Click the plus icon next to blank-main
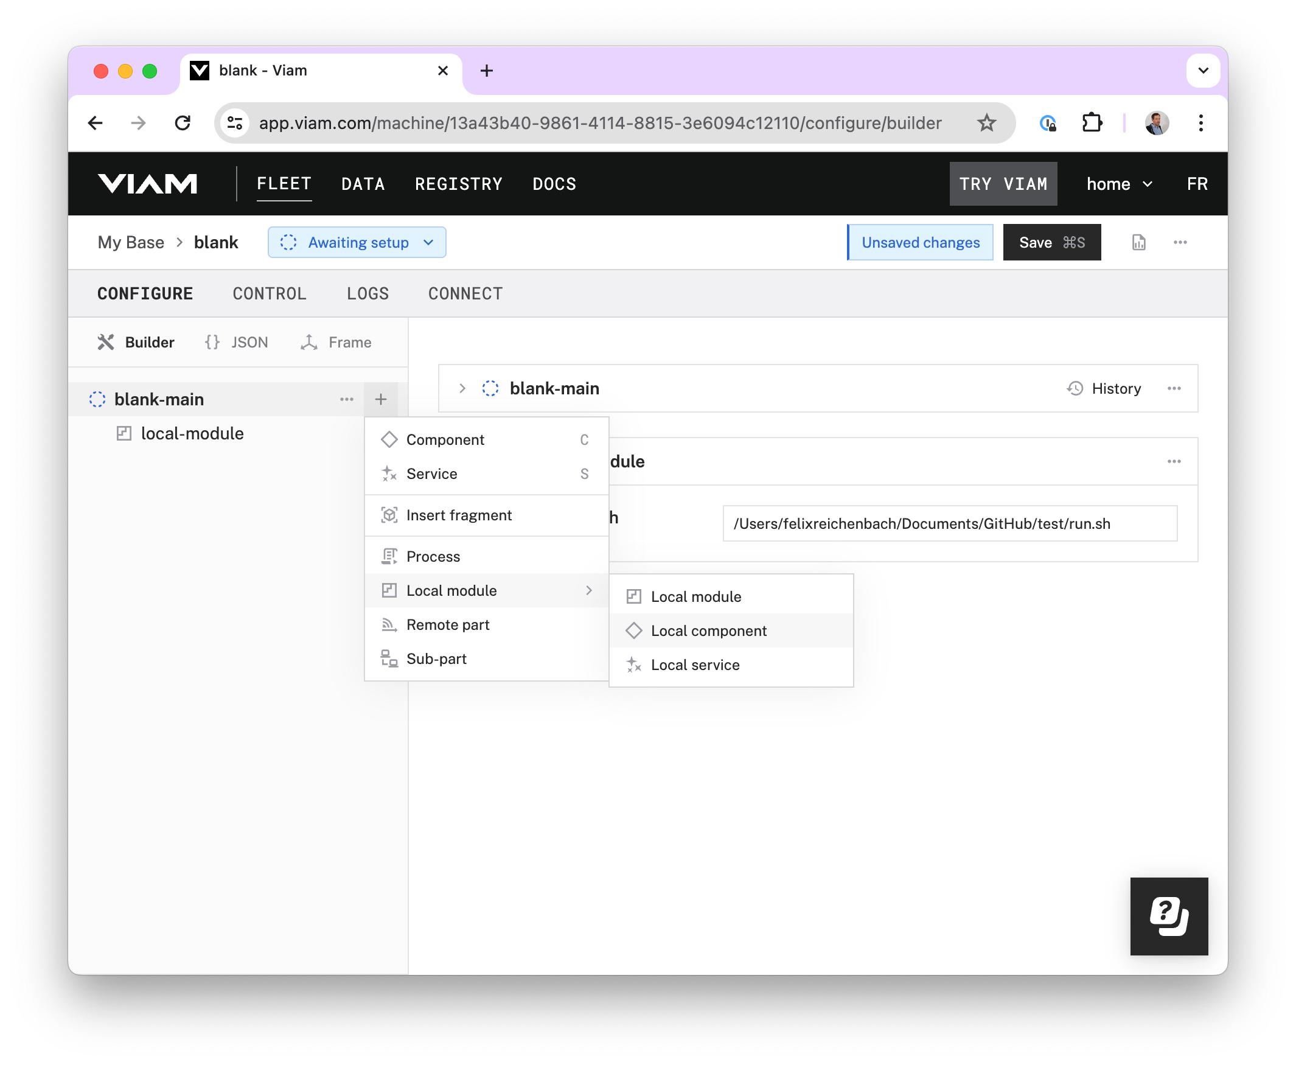1296x1065 pixels. [380, 399]
